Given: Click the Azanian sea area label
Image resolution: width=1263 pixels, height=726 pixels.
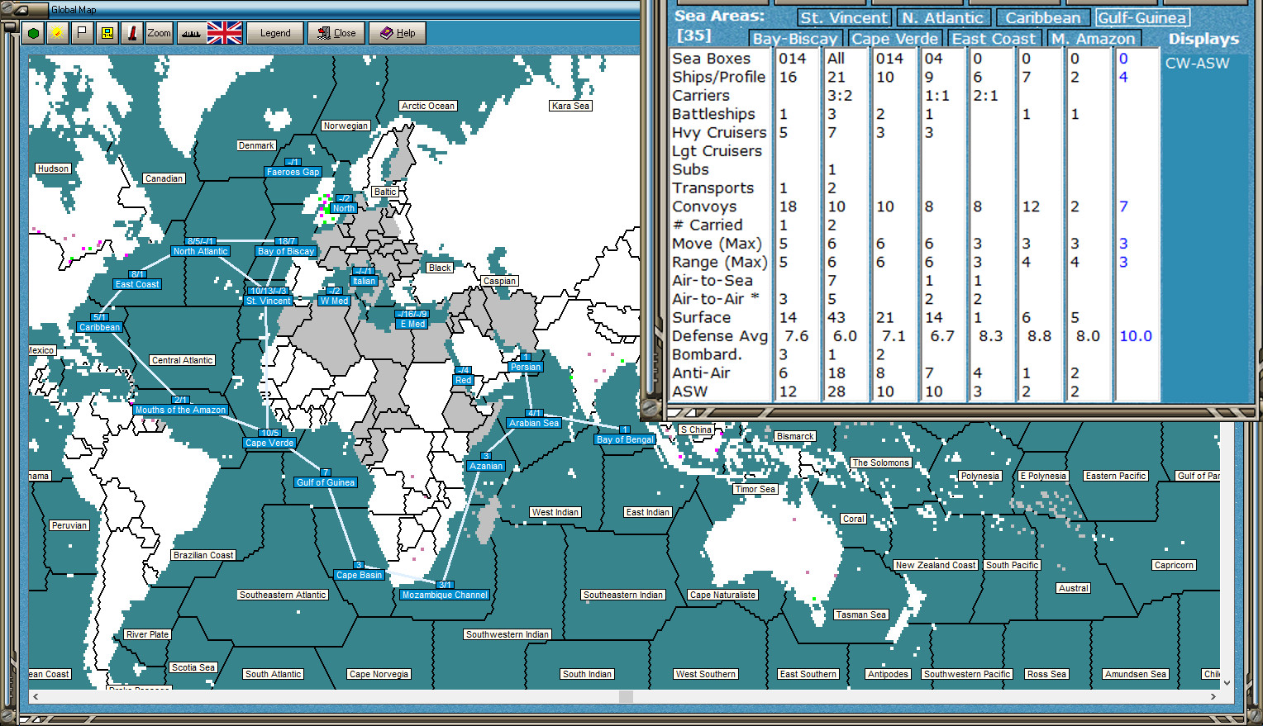Looking at the screenshot, I should pyautogui.click(x=486, y=466).
